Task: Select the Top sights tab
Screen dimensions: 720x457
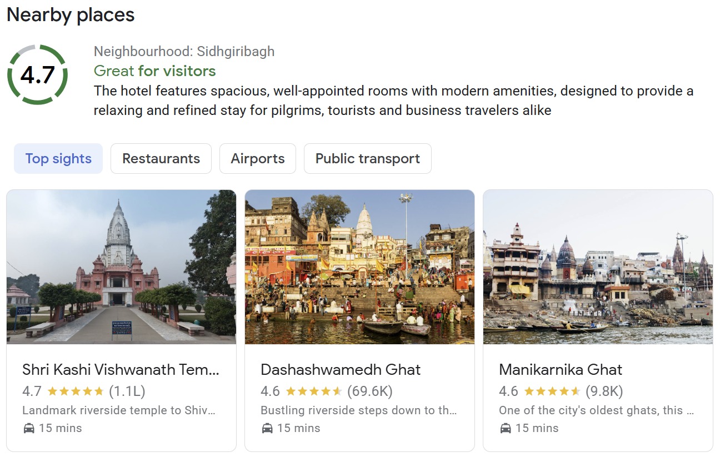Action: click(x=58, y=159)
